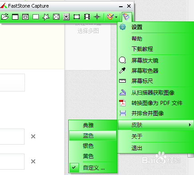Launch 屏幕放大镜 menu item
The height and width of the screenshot is (175, 194).
pyautogui.click(x=156, y=61)
